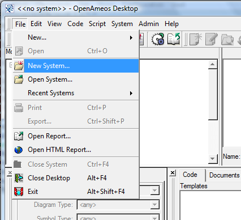
Task: Click New... submenu arrow
Action: tap(131, 37)
